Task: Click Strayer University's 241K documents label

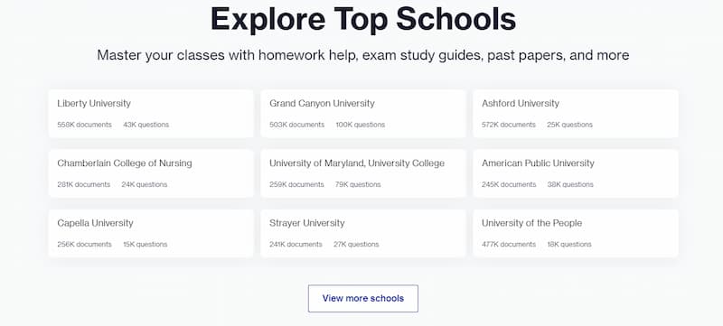Action: [296, 245]
